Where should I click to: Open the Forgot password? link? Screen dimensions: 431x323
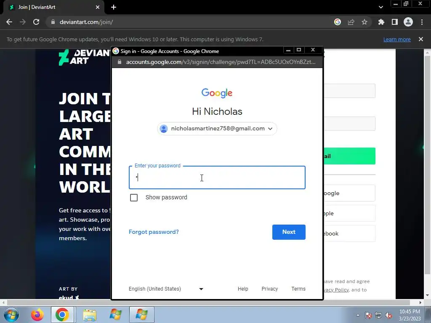point(154,232)
